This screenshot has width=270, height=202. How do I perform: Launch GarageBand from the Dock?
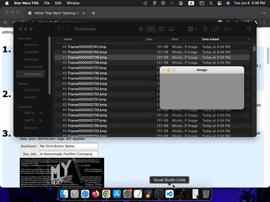[148, 194]
